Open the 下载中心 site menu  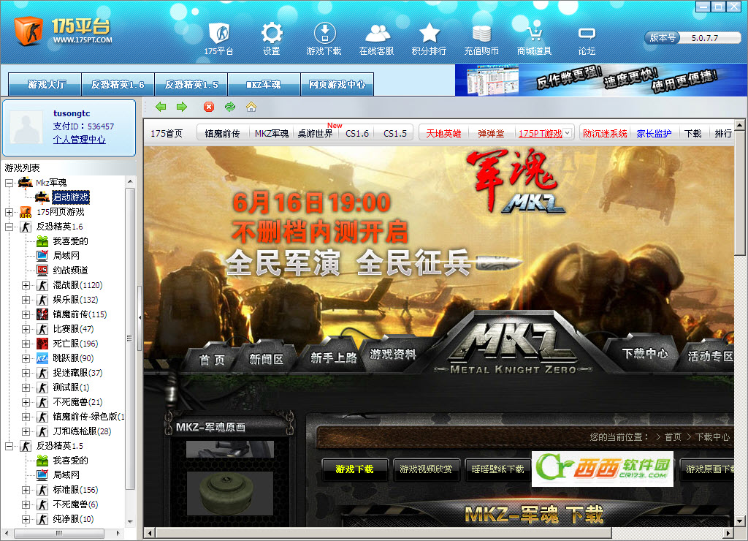[x=644, y=353]
